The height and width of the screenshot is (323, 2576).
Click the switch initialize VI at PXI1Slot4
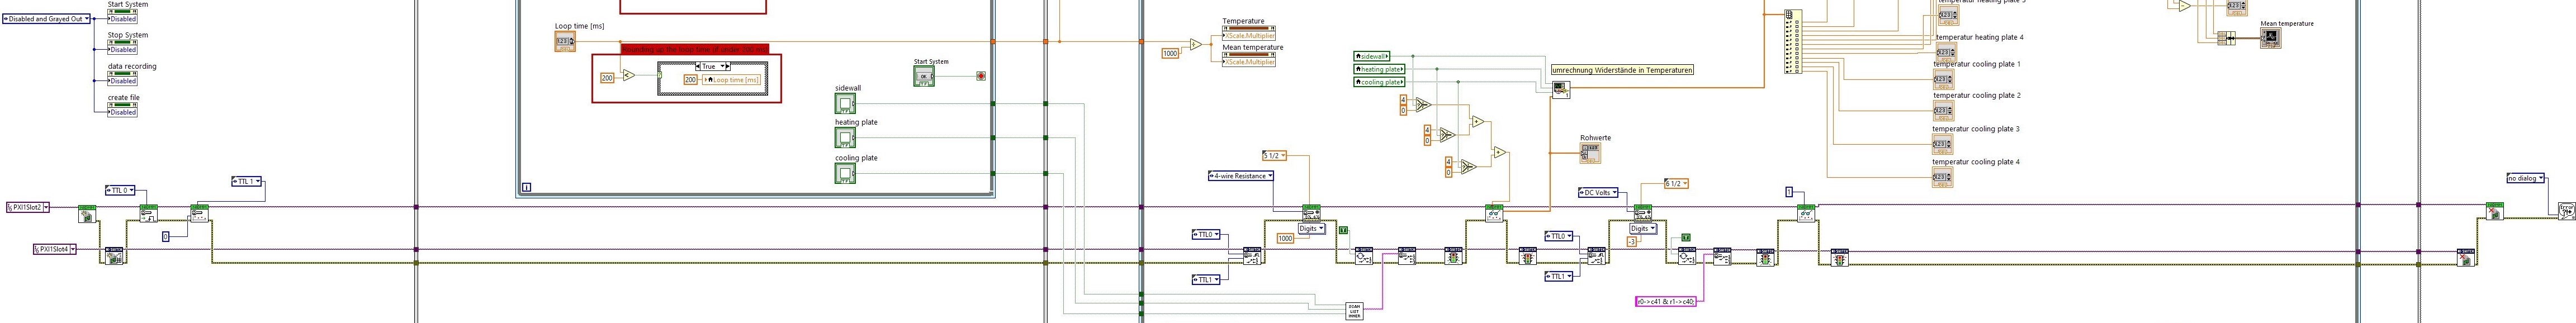[114, 256]
